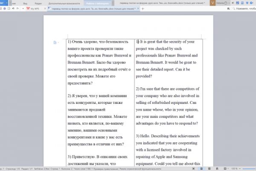Open the Victoria account name menu
Viewport: 256px width, 171px height.
point(220,3)
